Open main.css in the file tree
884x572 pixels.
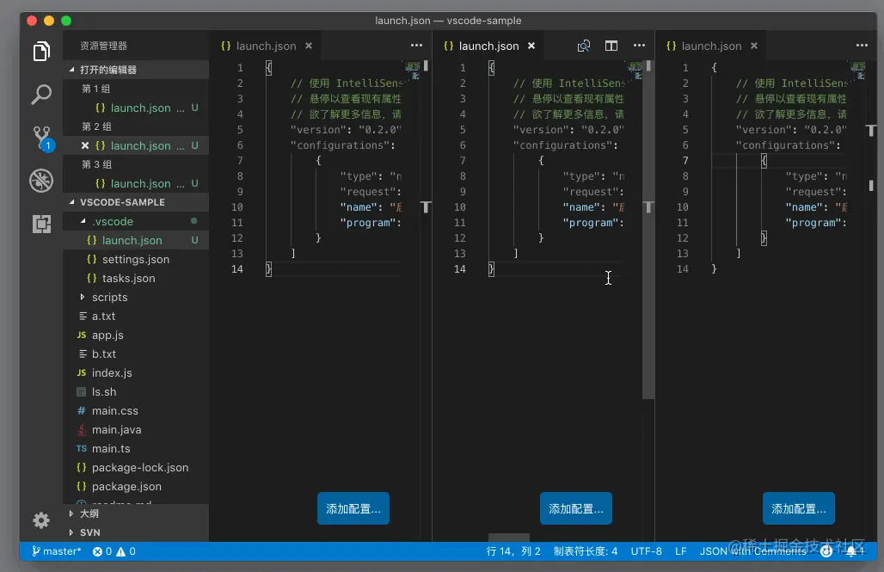click(136, 410)
